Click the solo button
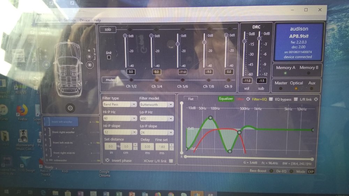The height and width of the screenshot is (196, 349). point(108,29)
